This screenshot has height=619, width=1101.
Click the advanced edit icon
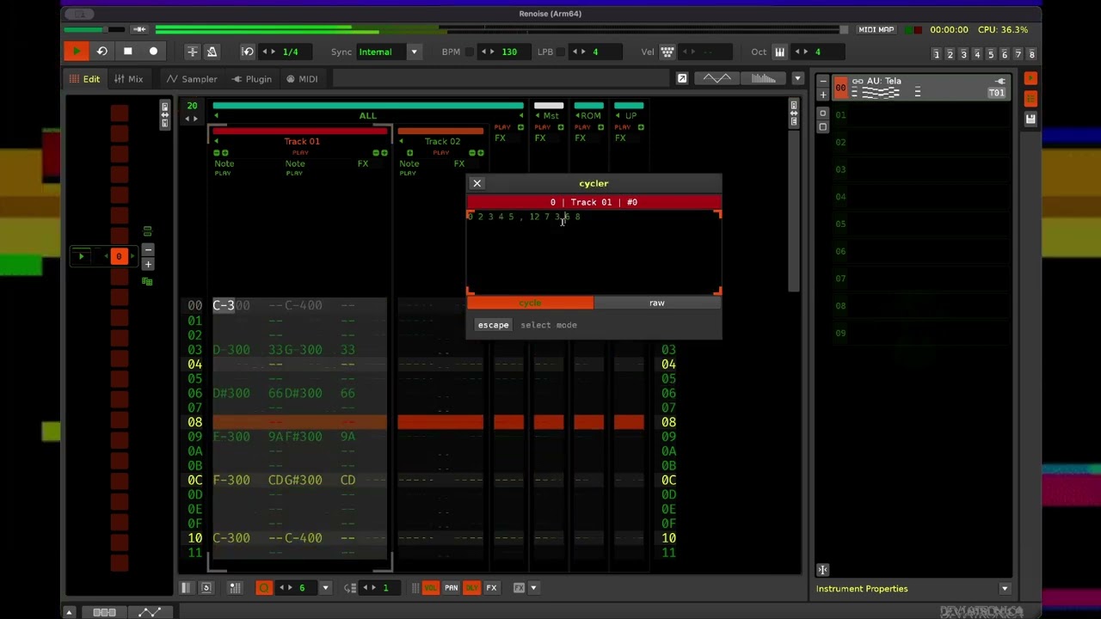point(206,588)
